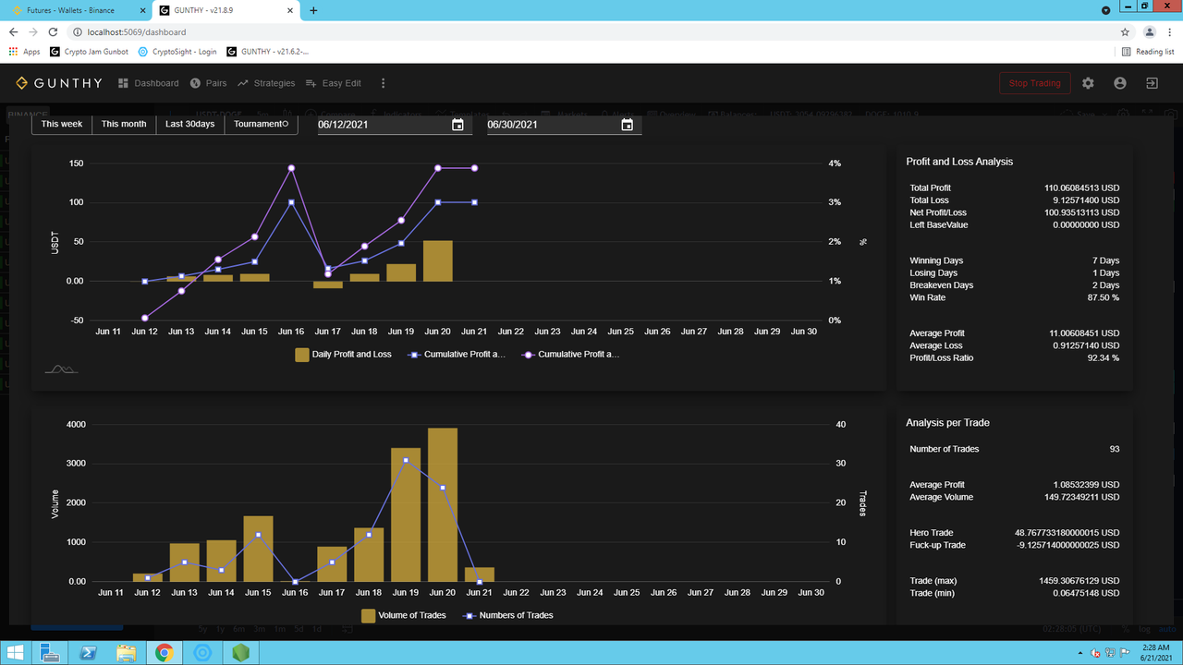Open the Reading list
1183x665 pixels.
(1147, 52)
